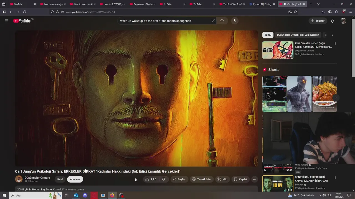Subscribe with Abone ol button
Viewport: 355px width, 199px height.
[x=75, y=179]
